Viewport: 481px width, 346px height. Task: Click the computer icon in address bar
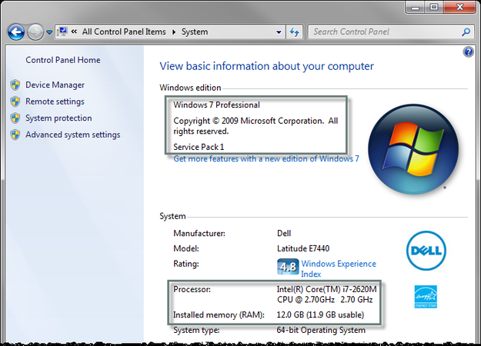pyautogui.click(x=62, y=32)
